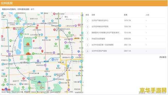Click the distance value 1479.7米
This screenshot has width=168, height=95.
point(127,20)
